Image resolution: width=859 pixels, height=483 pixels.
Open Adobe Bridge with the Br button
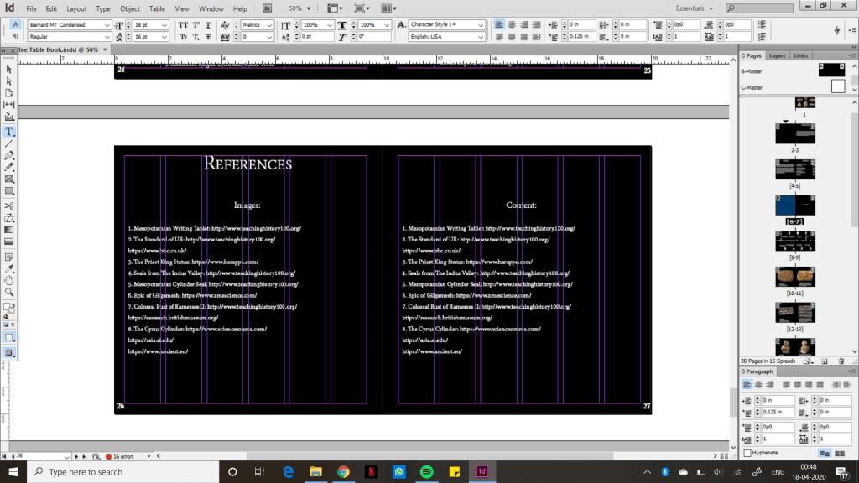pyautogui.click(x=267, y=8)
